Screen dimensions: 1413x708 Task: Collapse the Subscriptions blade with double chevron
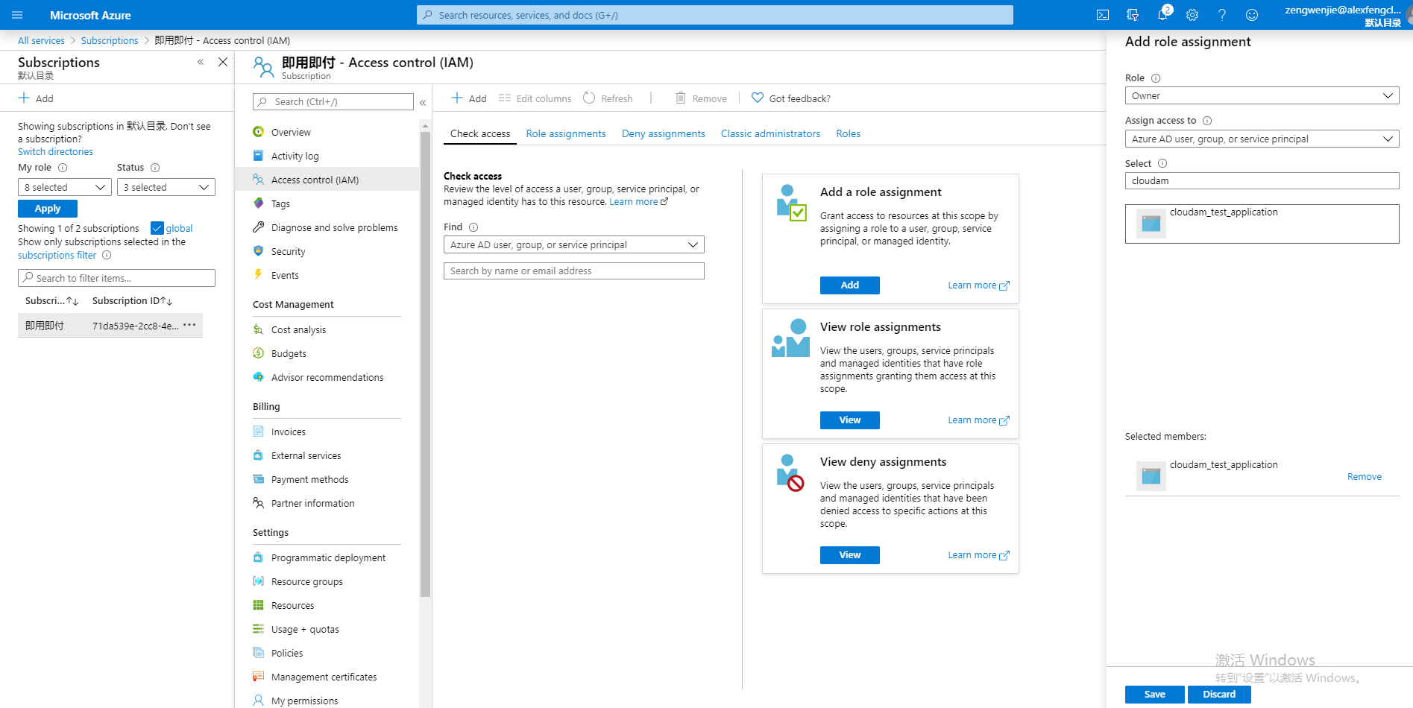click(201, 62)
